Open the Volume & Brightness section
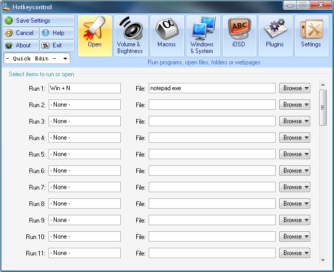The width and height of the screenshot is (334, 272). coord(130,35)
